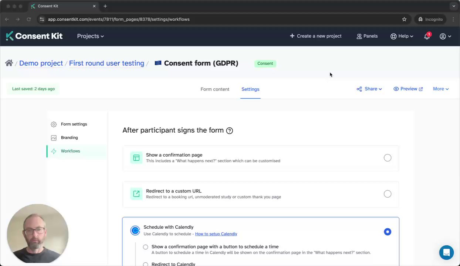Open the How to setup Calendly link

(x=216, y=234)
